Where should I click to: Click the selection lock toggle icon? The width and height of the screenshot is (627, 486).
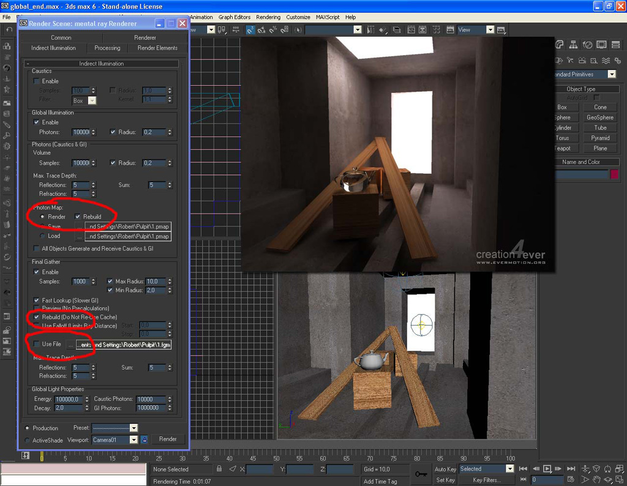(219, 469)
